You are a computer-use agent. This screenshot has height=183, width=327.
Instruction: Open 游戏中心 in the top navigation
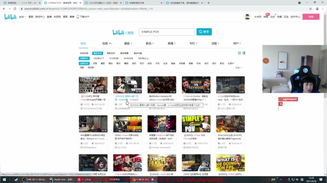pyautogui.click(x=40, y=17)
